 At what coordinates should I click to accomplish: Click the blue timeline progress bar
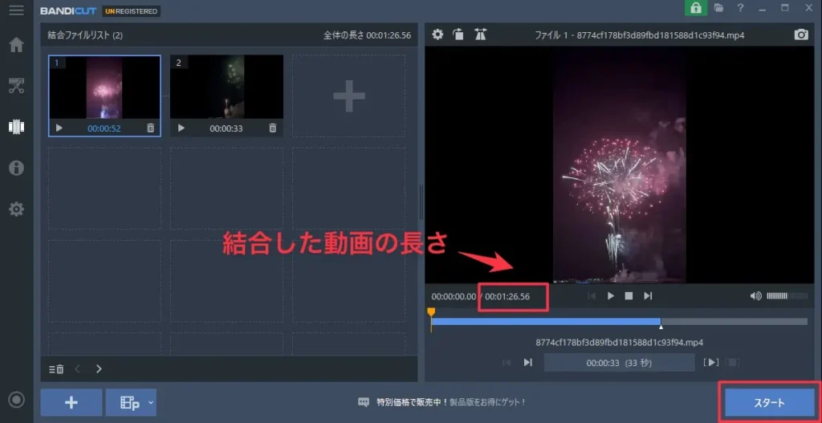click(546, 321)
